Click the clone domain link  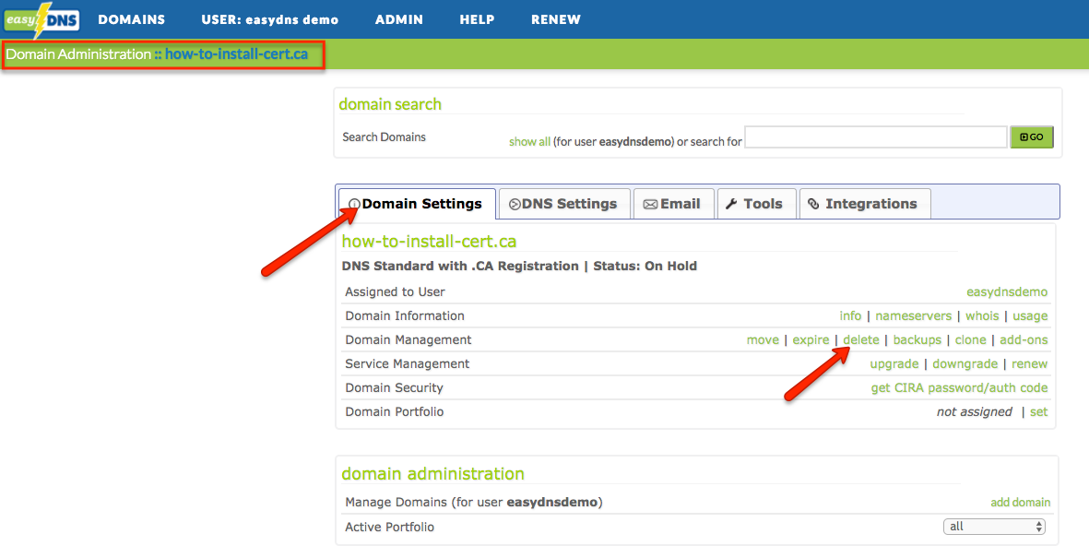click(x=970, y=339)
